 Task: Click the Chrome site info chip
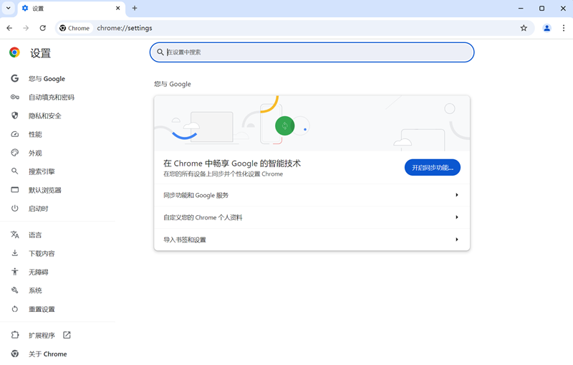coord(74,28)
